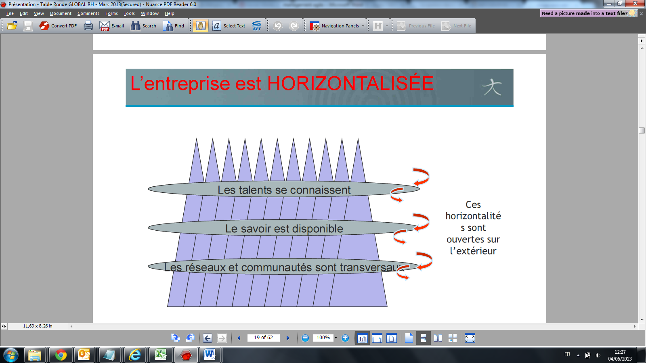Show hidden system tray icons

click(578, 355)
